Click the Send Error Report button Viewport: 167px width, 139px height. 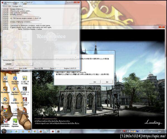point(24,64)
